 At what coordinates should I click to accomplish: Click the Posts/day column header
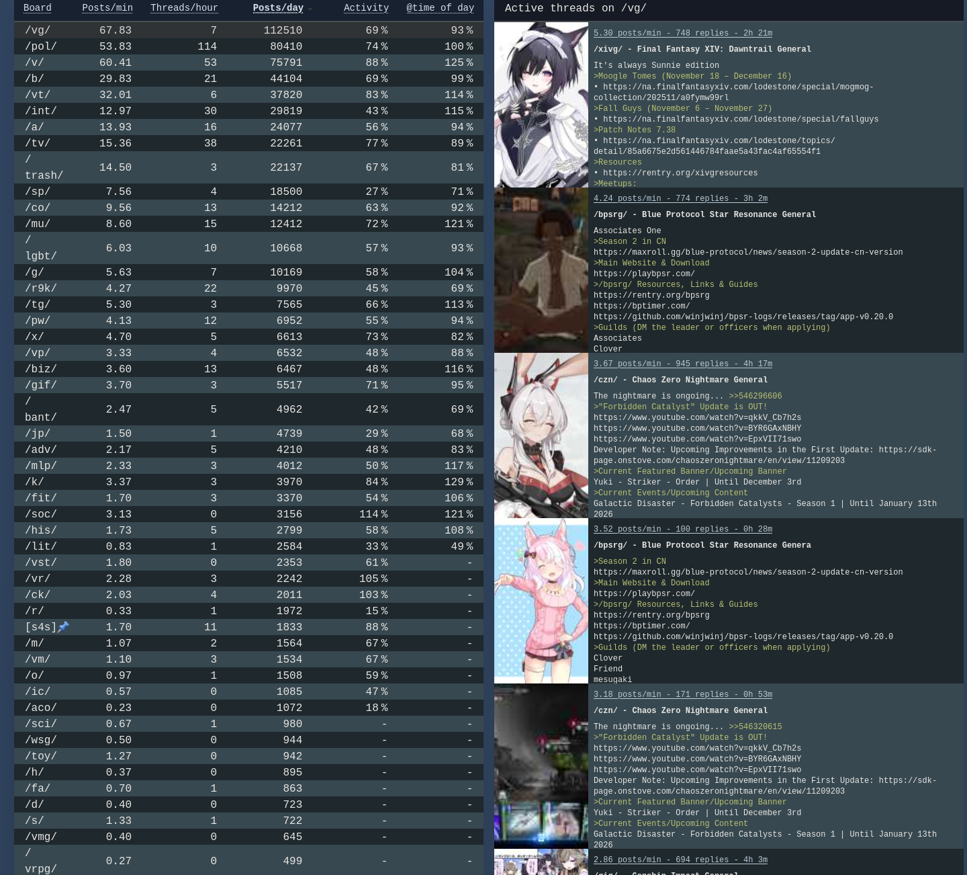pyautogui.click(x=278, y=8)
